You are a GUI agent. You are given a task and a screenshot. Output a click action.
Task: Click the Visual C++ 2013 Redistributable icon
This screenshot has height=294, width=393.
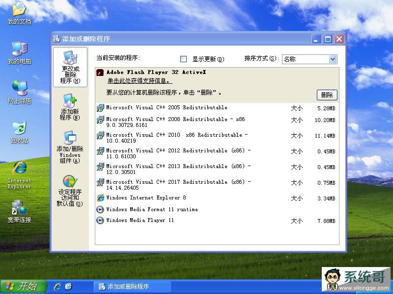pos(100,167)
